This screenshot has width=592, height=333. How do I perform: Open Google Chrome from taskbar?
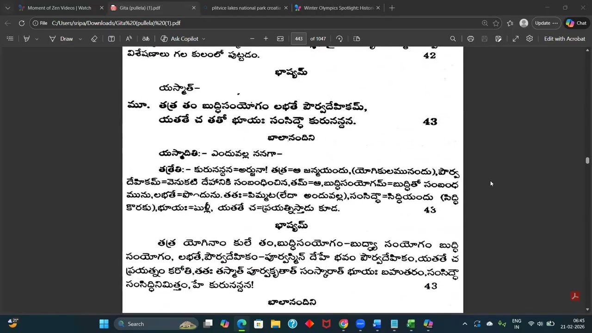[x=343, y=324]
